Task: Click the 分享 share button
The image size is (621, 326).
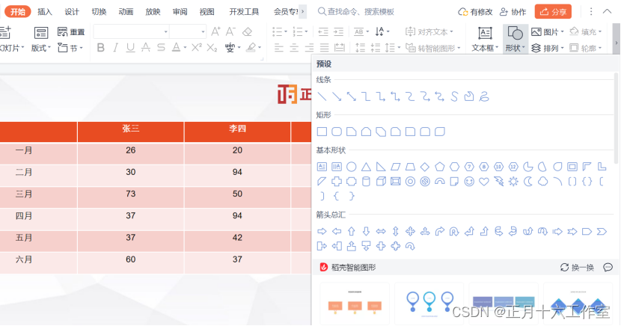Action: click(x=554, y=12)
